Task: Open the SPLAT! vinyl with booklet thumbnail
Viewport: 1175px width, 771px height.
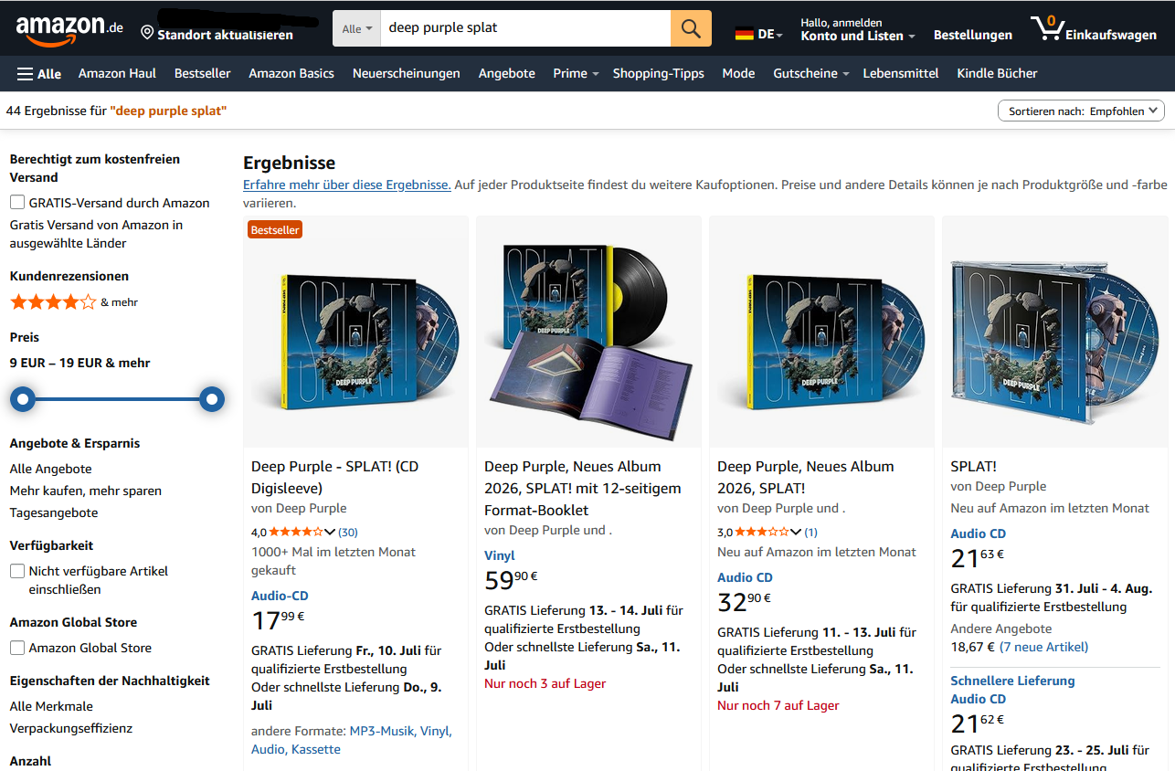Action: (x=589, y=332)
